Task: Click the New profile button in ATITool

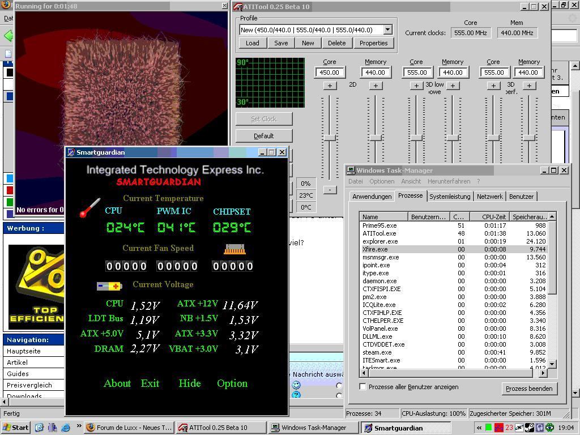Action: click(x=308, y=43)
